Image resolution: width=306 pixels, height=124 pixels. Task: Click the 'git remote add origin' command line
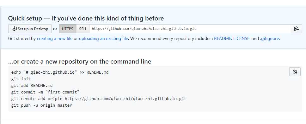(x=99, y=99)
